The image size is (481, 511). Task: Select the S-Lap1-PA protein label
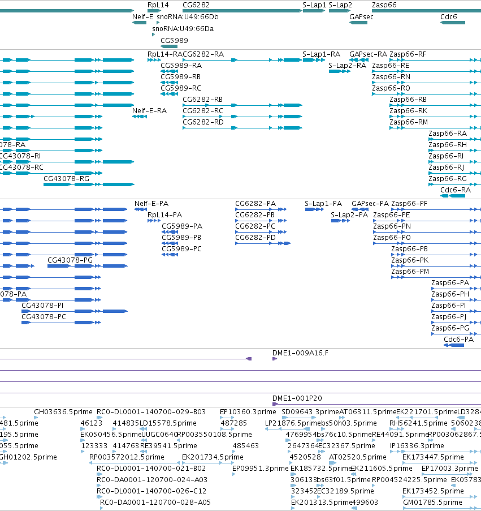[323, 204]
